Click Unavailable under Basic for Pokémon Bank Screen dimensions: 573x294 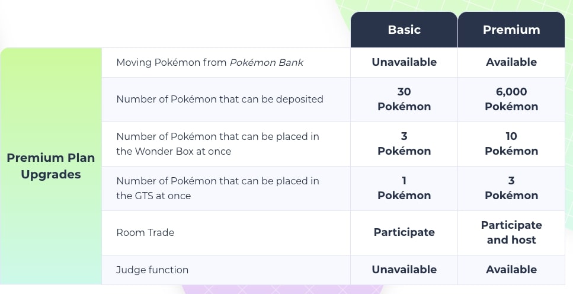pyautogui.click(x=404, y=62)
